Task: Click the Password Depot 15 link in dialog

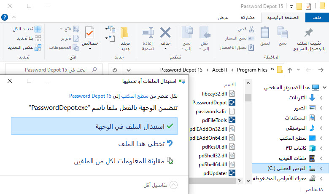Action: click(90, 96)
